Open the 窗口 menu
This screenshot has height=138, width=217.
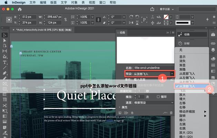102,2
